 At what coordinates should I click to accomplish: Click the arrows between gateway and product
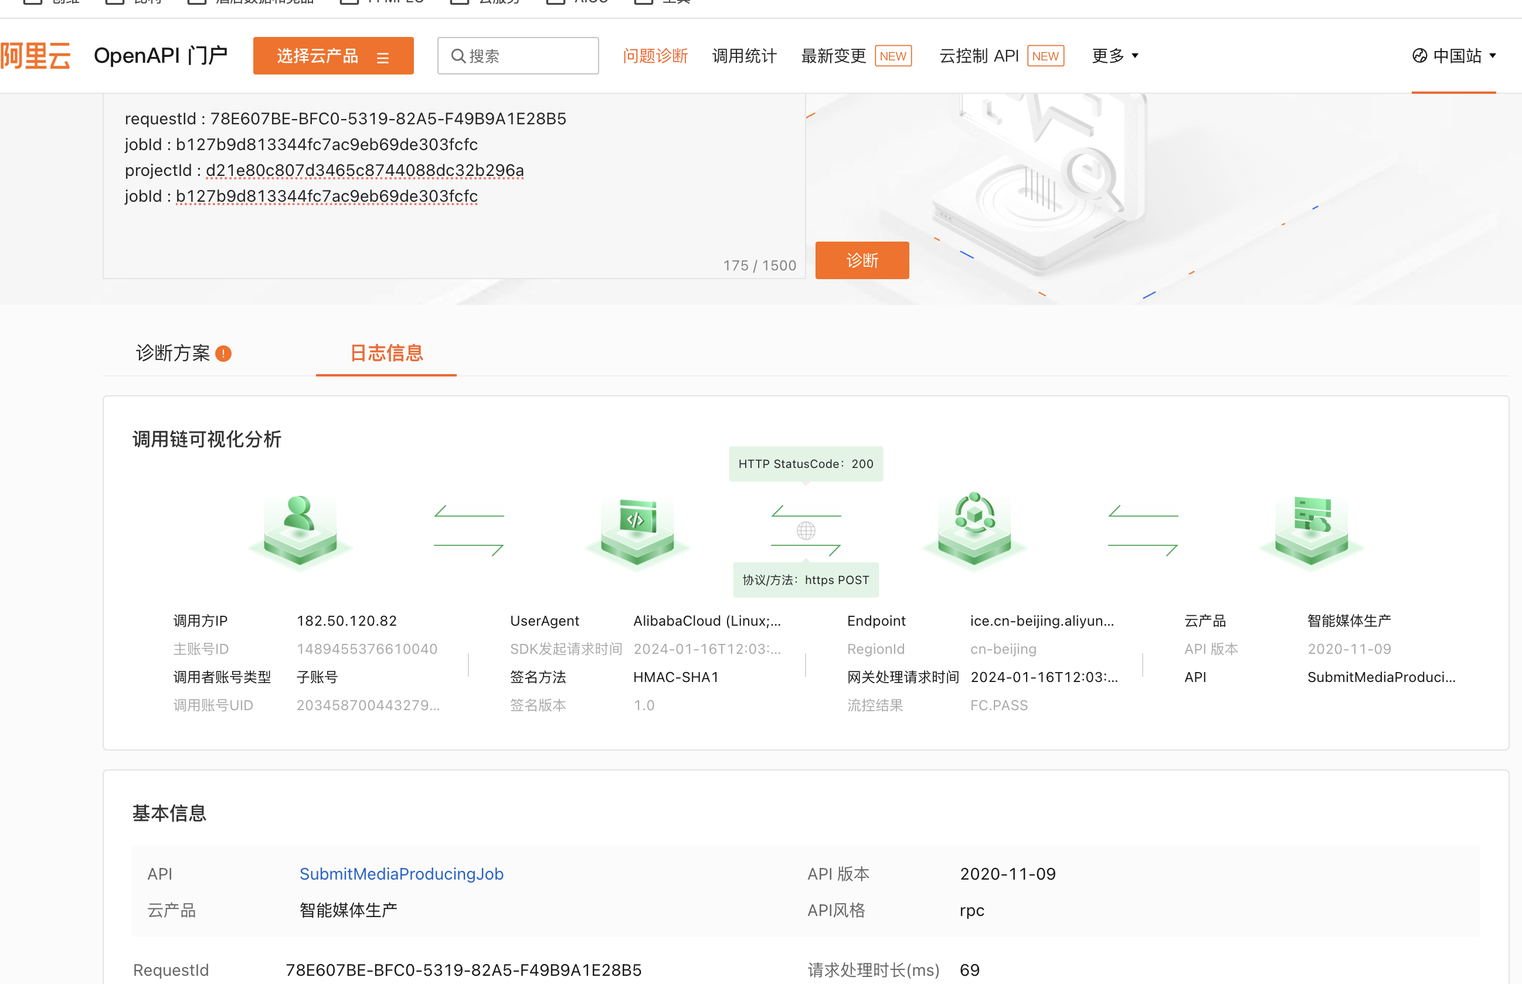click(x=1143, y=530)
